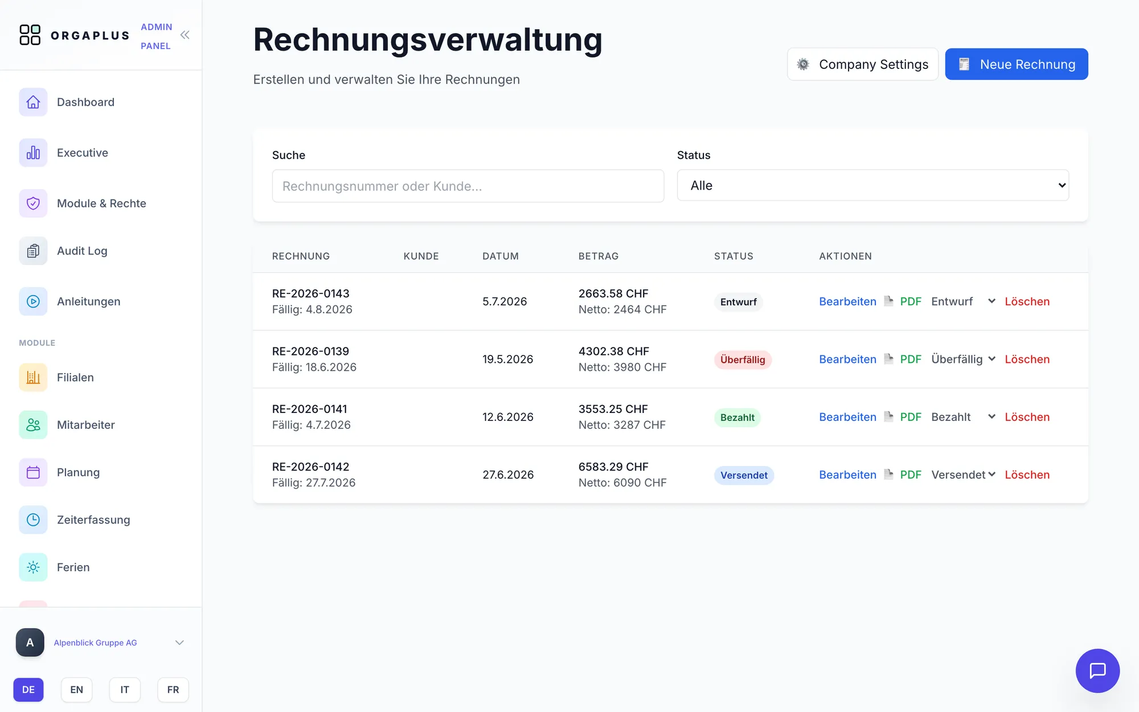This screenshot has height=712, width=1139.
Task: Open Dashboard home icon
Action: pos(33,102)
